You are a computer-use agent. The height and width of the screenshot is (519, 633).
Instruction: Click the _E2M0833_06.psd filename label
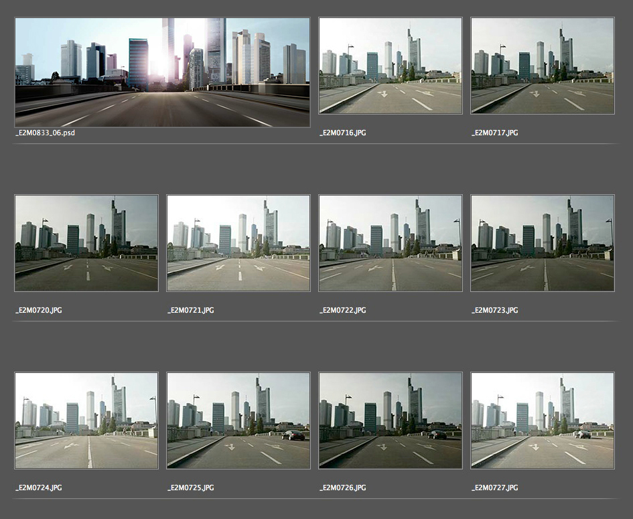click(x=44, y=133)
